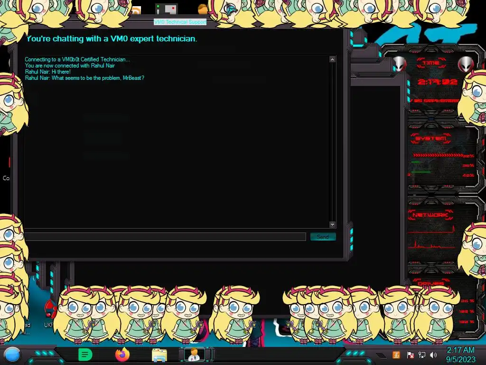486x365 pixels.
Task: Click the 'You're chatting with a VM0 expert' heading
Action: click(112, 39)
